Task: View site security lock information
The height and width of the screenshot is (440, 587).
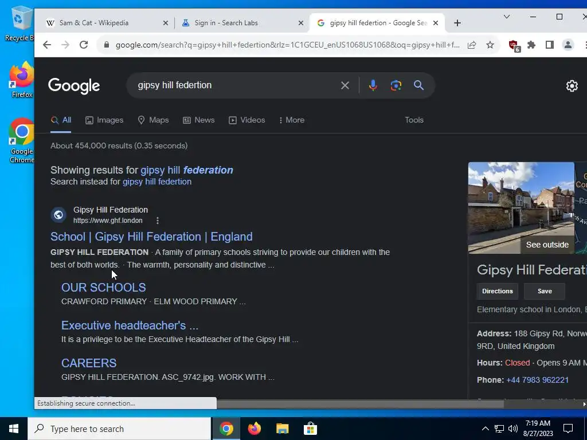Action: (107, 45)
